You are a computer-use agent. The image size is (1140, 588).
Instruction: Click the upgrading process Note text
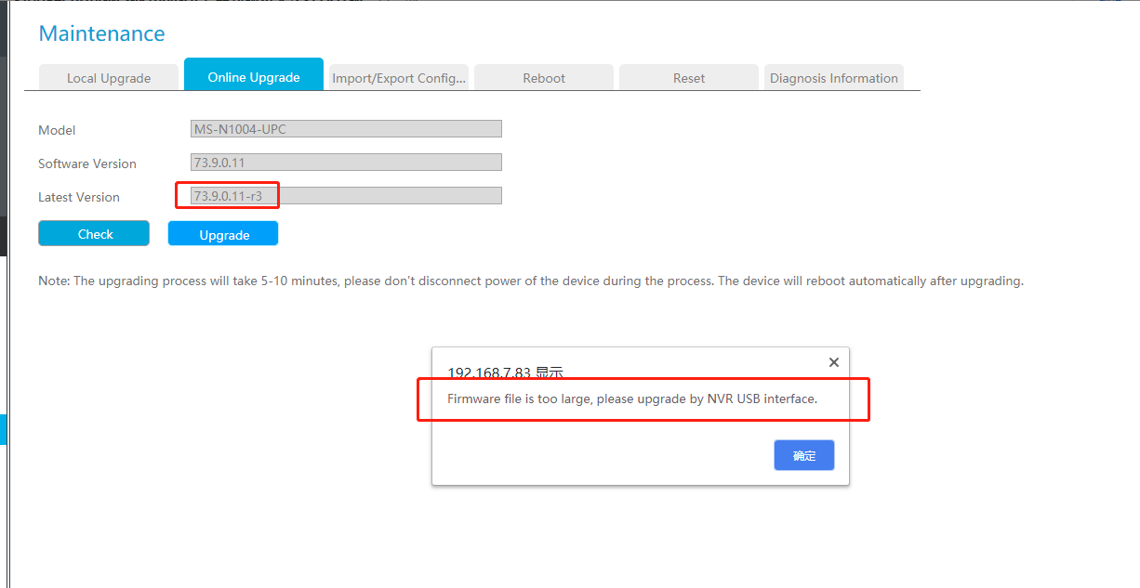click(x=531, y=281)
